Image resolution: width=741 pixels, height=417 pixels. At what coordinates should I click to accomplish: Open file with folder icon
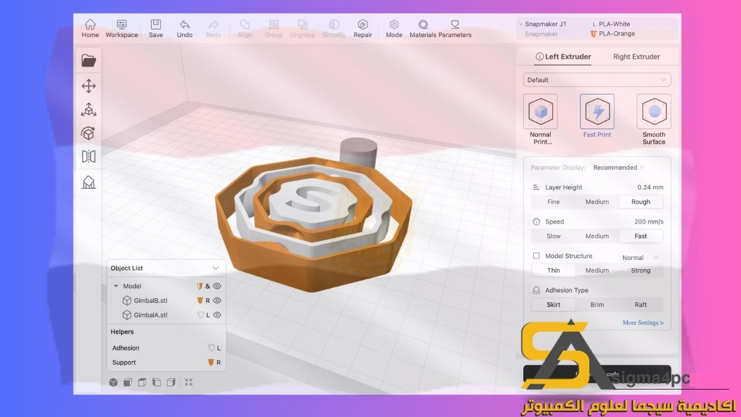89,60
